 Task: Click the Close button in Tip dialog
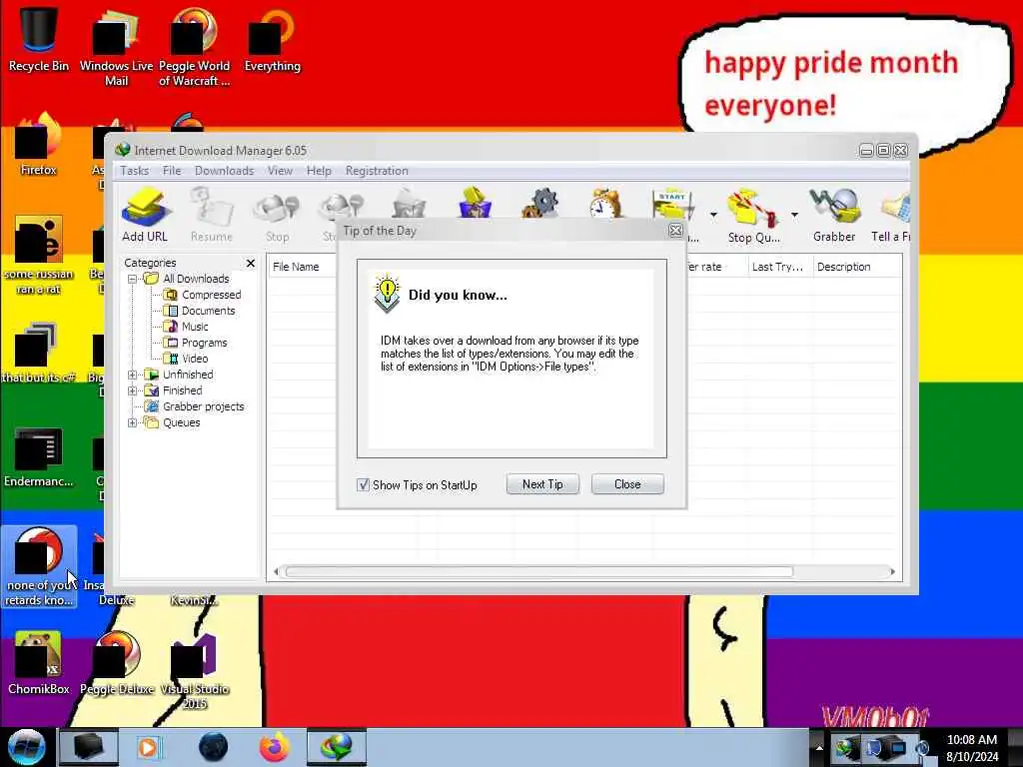pos(627,484)
